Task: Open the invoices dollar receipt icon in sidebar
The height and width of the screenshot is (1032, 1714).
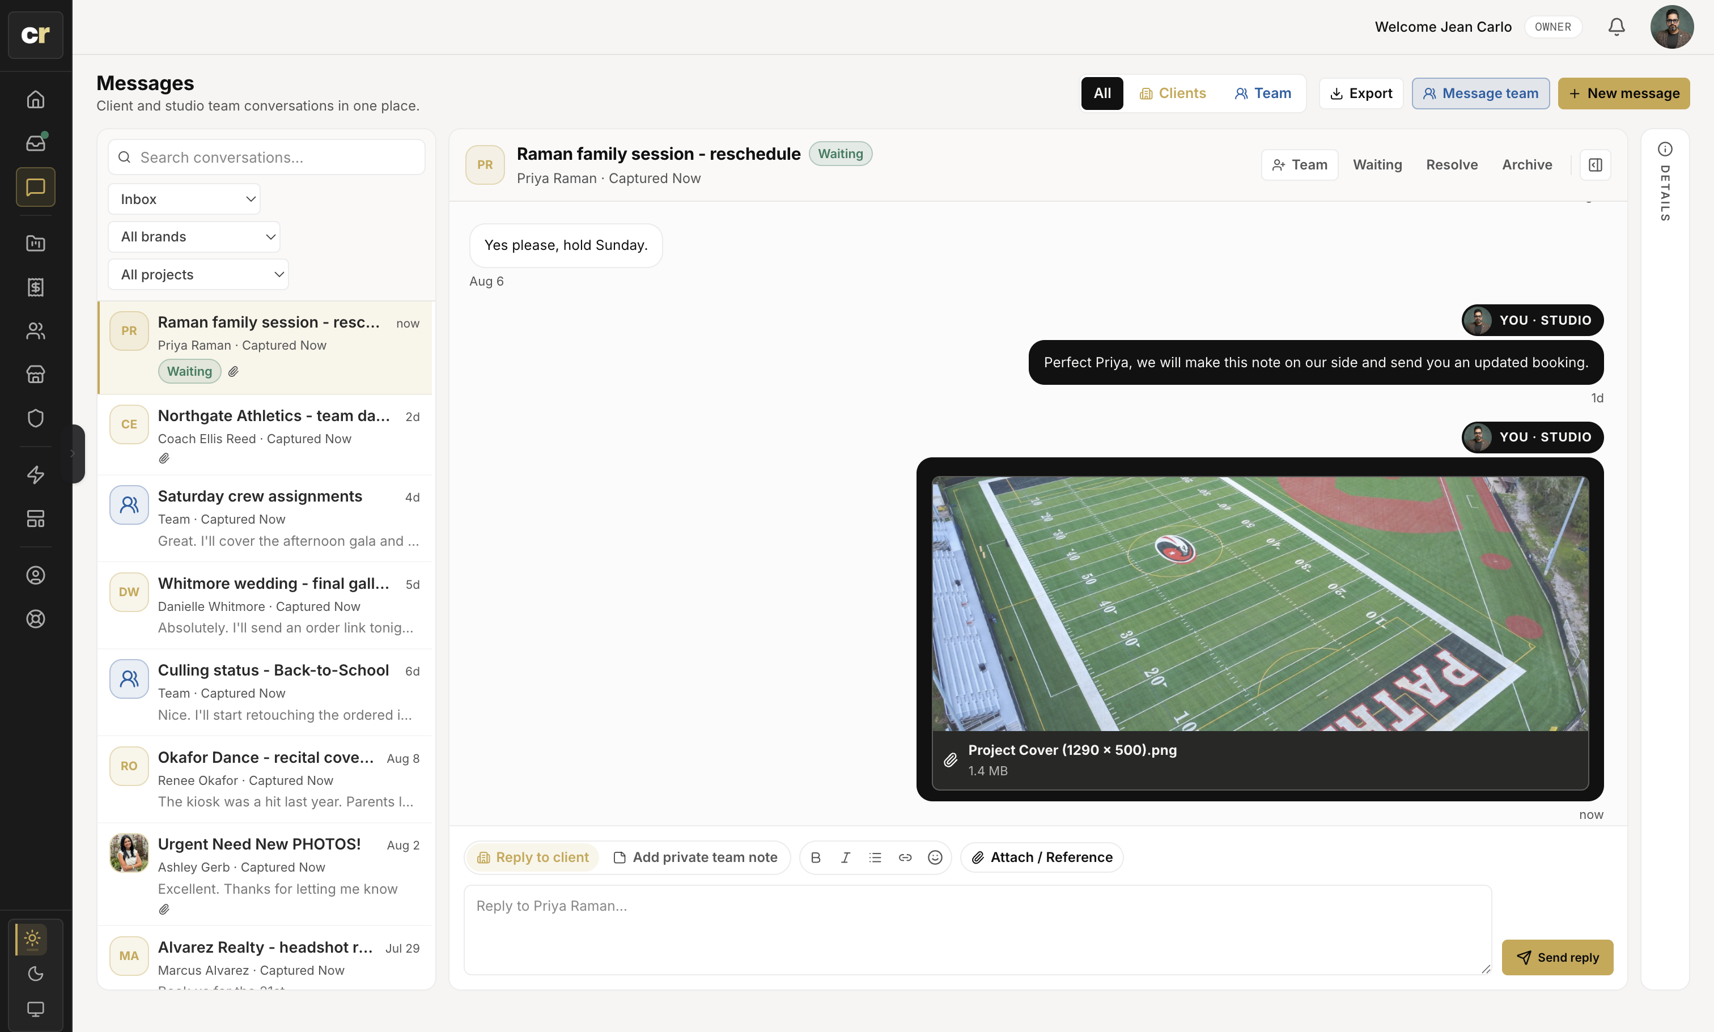Action: point(36,287)
